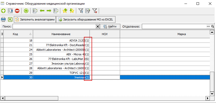Click horizontal scrollbar left arrow
The width and height of the screenshot is (216, 103).
coord(3,98)
